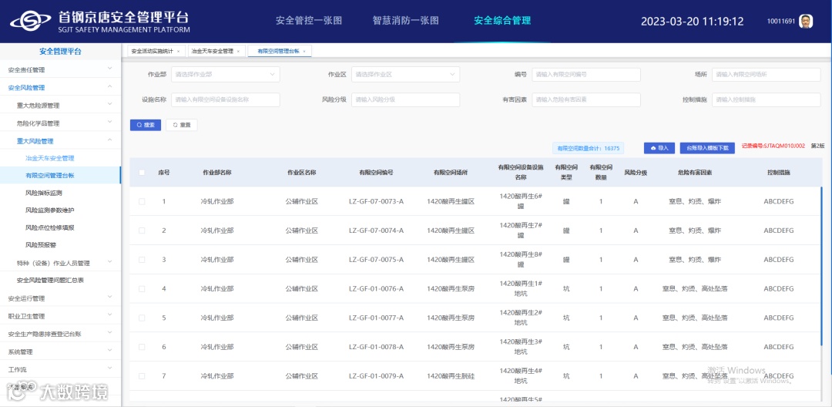Toggle the select-all checkbox in table header
Viewport: 832px width, 407px height.
(x=142, y=173)
